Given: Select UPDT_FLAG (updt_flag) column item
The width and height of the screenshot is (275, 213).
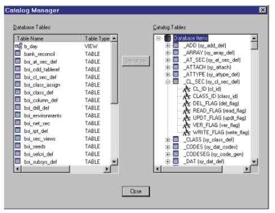Looking at the screenshot, I should coord(220,118).
